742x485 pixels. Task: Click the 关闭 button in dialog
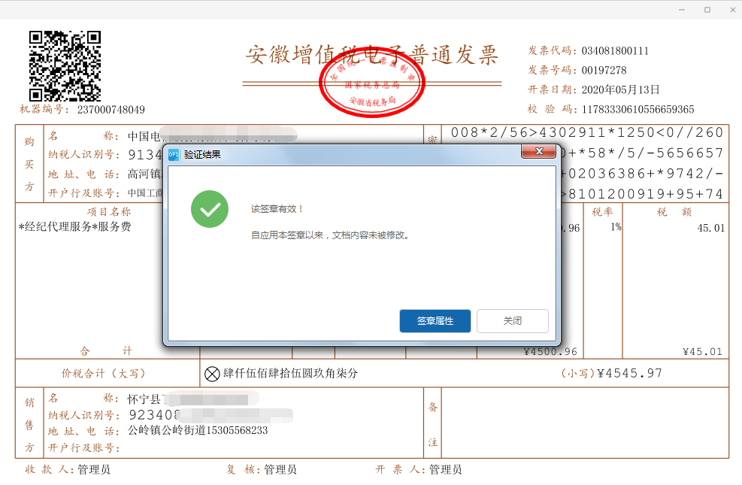(513, 321)
